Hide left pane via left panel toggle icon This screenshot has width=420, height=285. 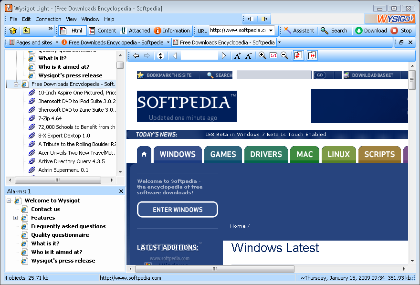(251, 19)
